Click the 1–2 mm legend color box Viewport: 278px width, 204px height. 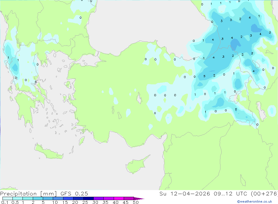(28, 198)
